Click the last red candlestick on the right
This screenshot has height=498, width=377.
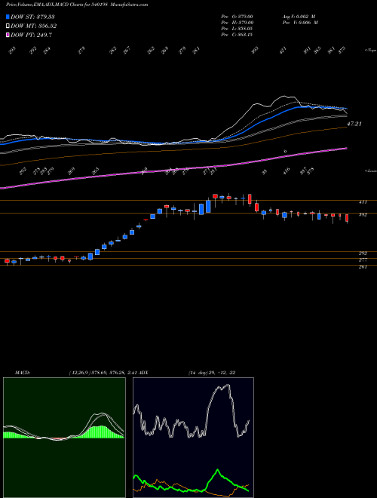tap(347, 218)
